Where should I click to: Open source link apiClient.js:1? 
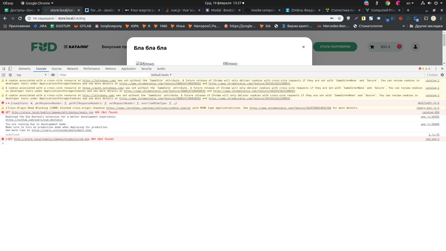tap(429, 103)
